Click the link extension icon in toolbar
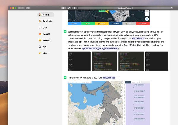Viewport: 178px width, 125px height. click(x=69, y=8)
